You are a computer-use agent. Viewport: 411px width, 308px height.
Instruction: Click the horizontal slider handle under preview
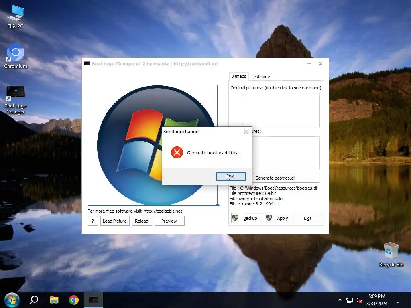[217, 205]
